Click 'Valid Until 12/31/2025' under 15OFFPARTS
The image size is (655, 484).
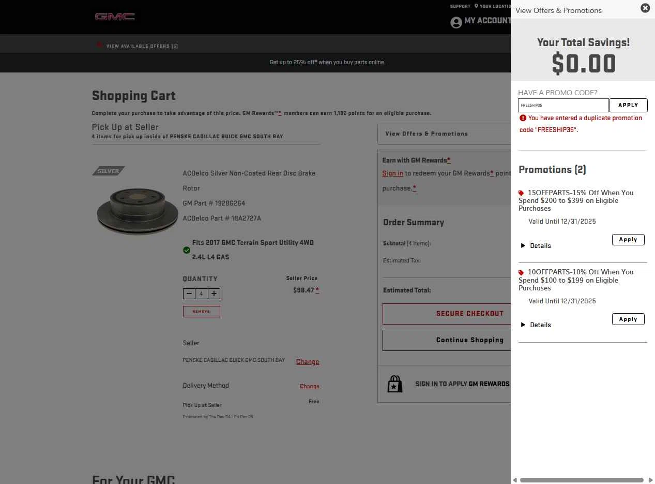(x=562, y=222)
